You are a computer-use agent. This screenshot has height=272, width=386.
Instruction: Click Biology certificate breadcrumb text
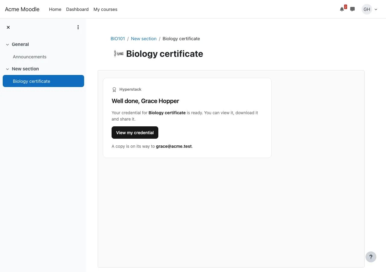[181, 39]
